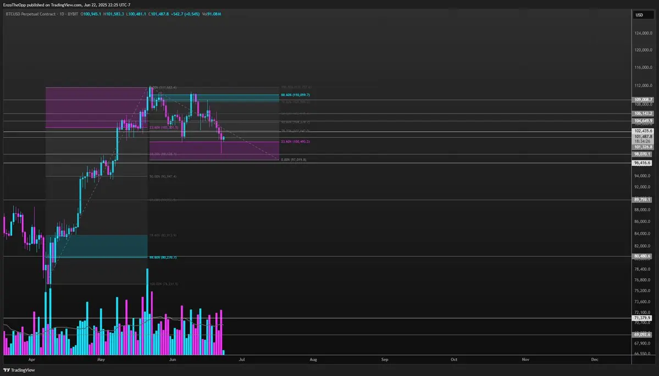Click the Nov label on time axis
This screenshot has height=376, width=659.
(x=525, y=360)
